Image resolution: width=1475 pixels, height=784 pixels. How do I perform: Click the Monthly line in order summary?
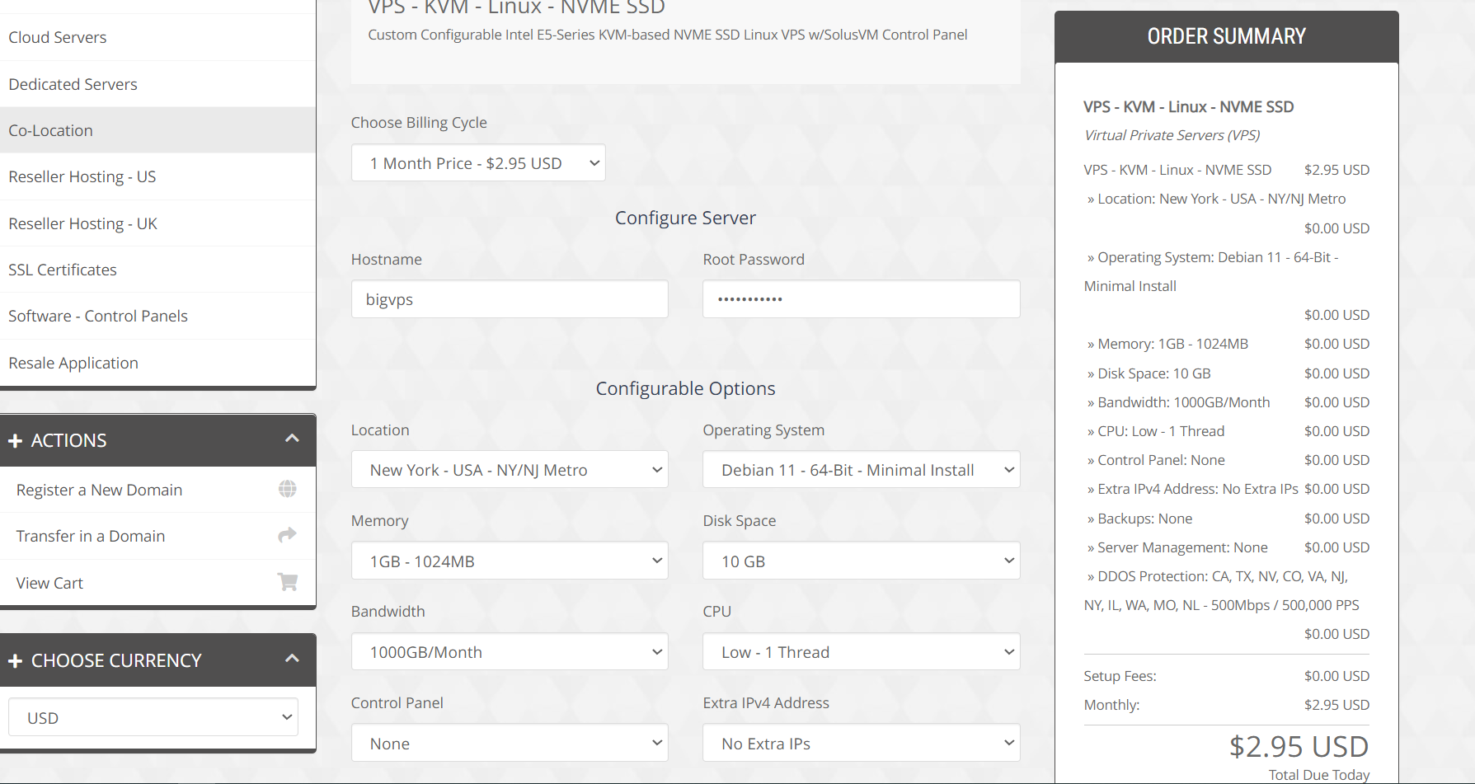coord(1226,705)
